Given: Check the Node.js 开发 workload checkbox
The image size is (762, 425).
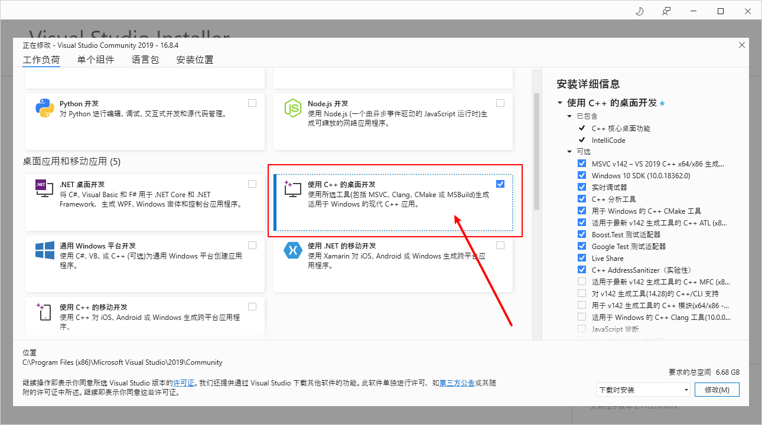Looking at the screenshot, I should tap(500, 103).
